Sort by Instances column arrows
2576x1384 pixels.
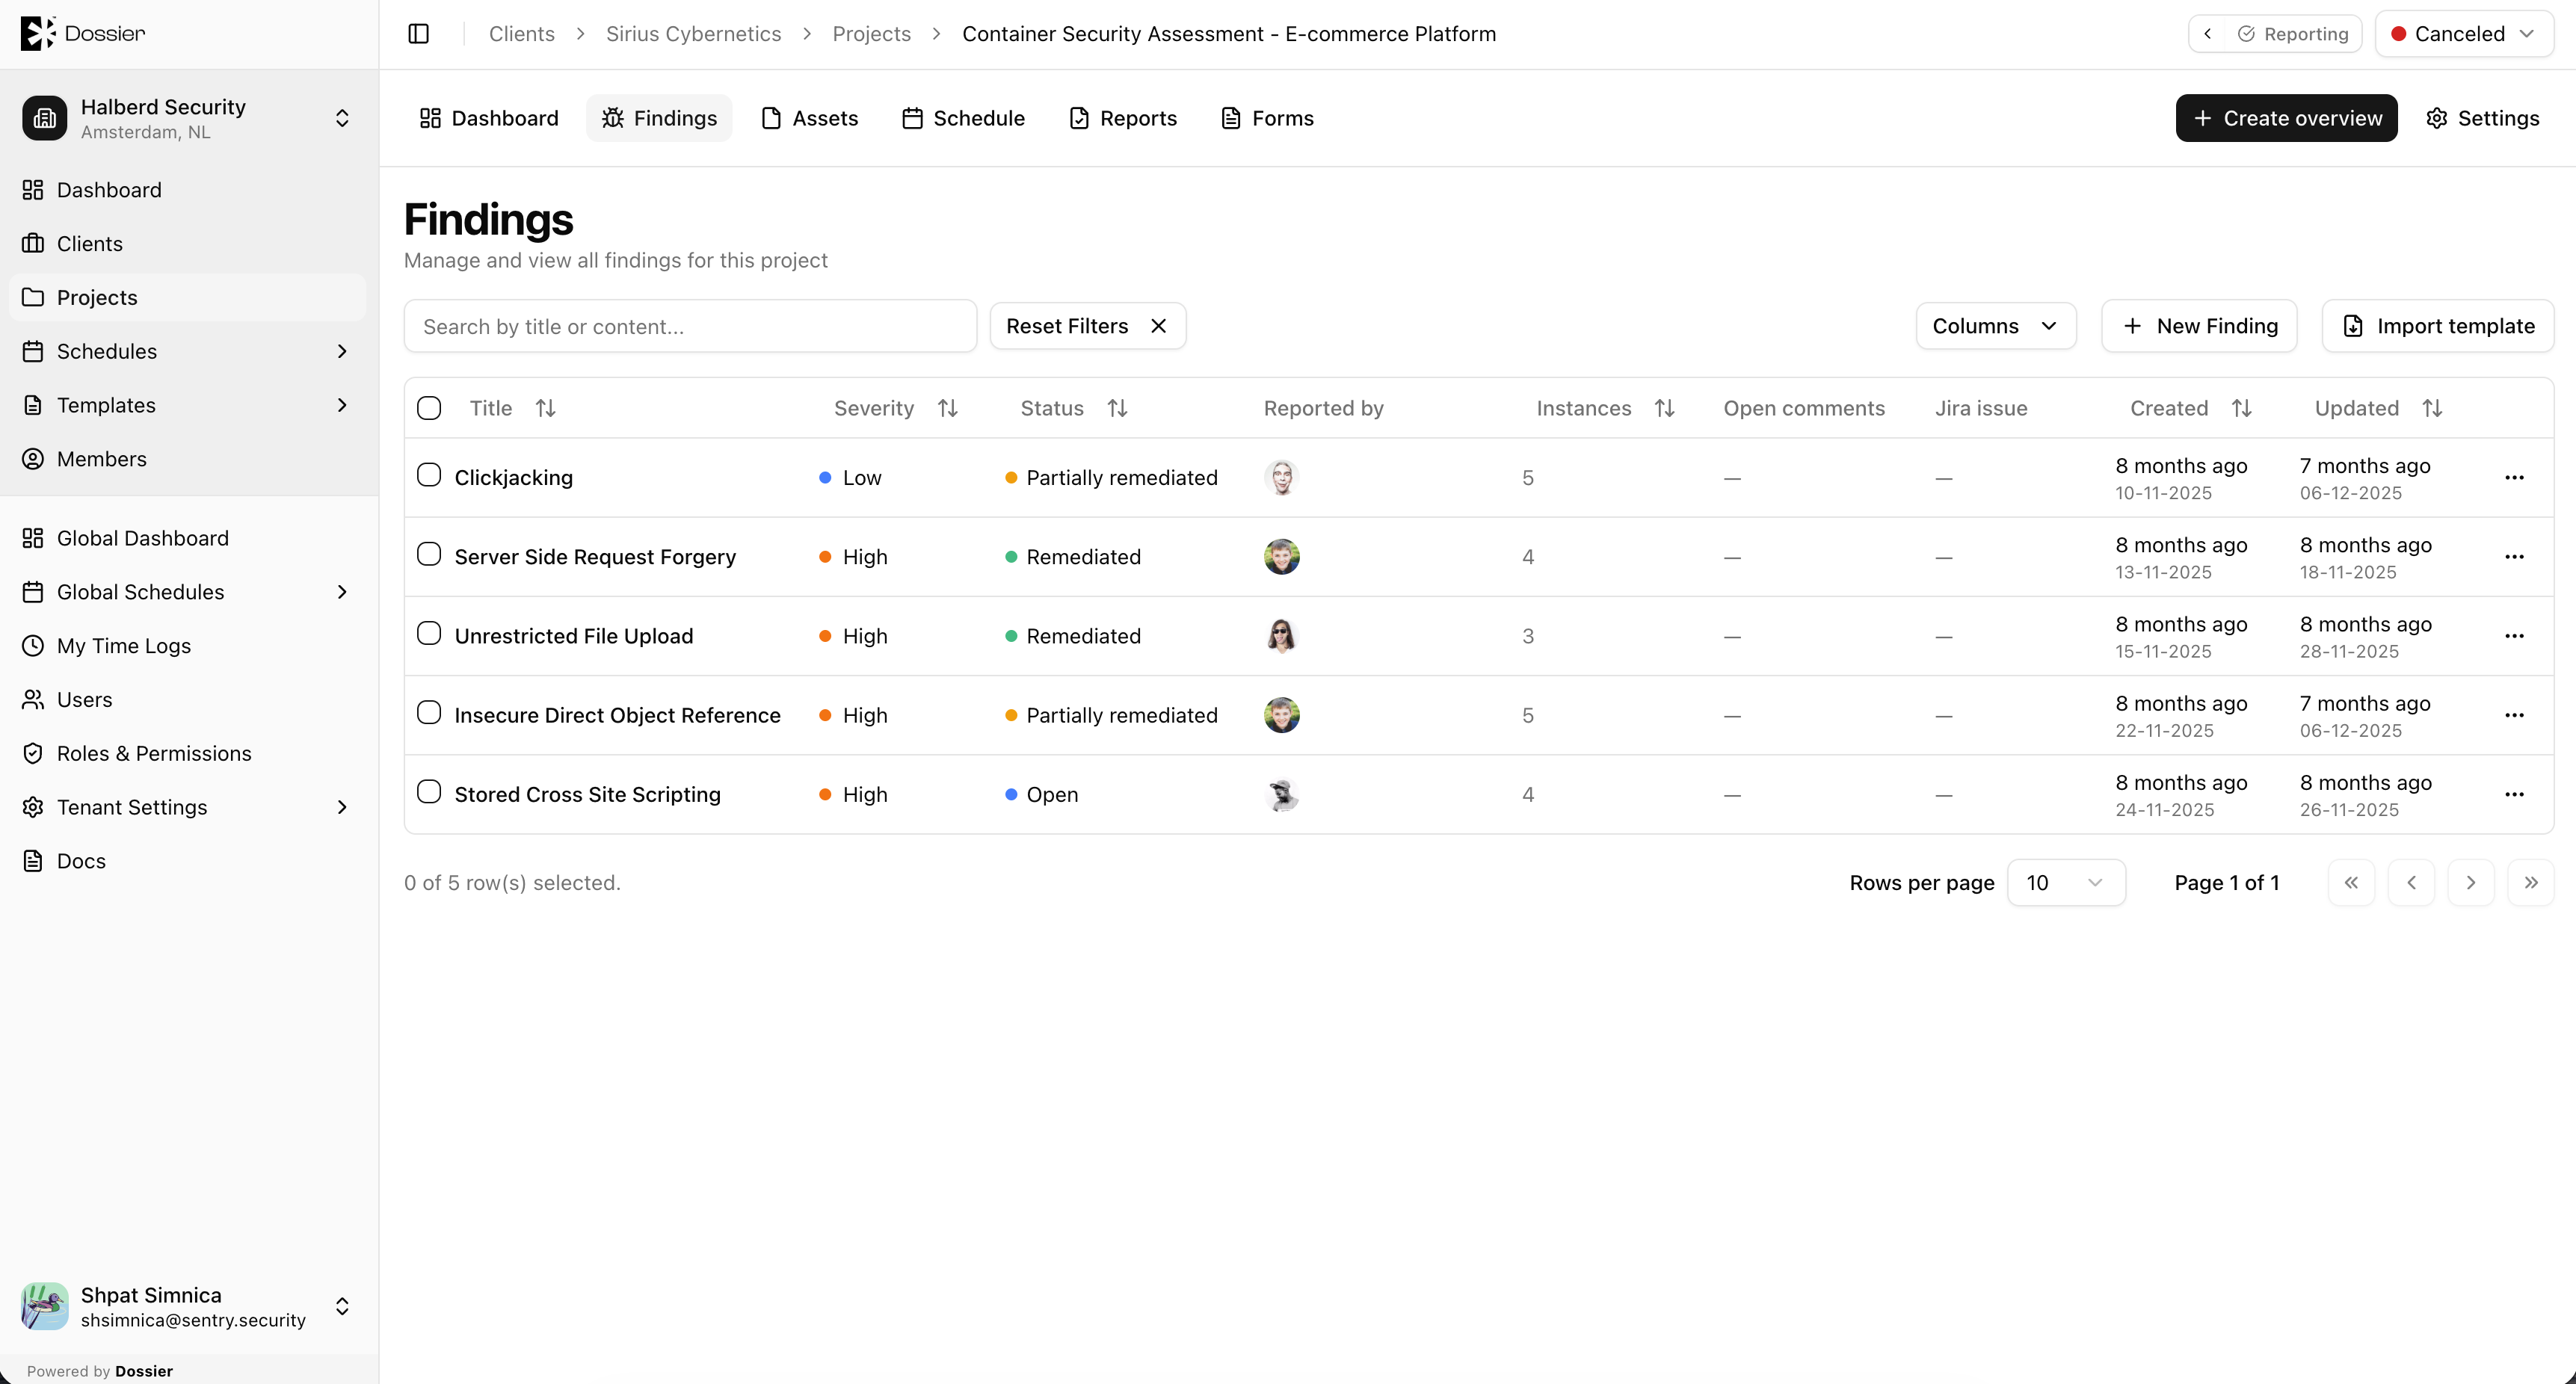click(x=1664, y=408)
